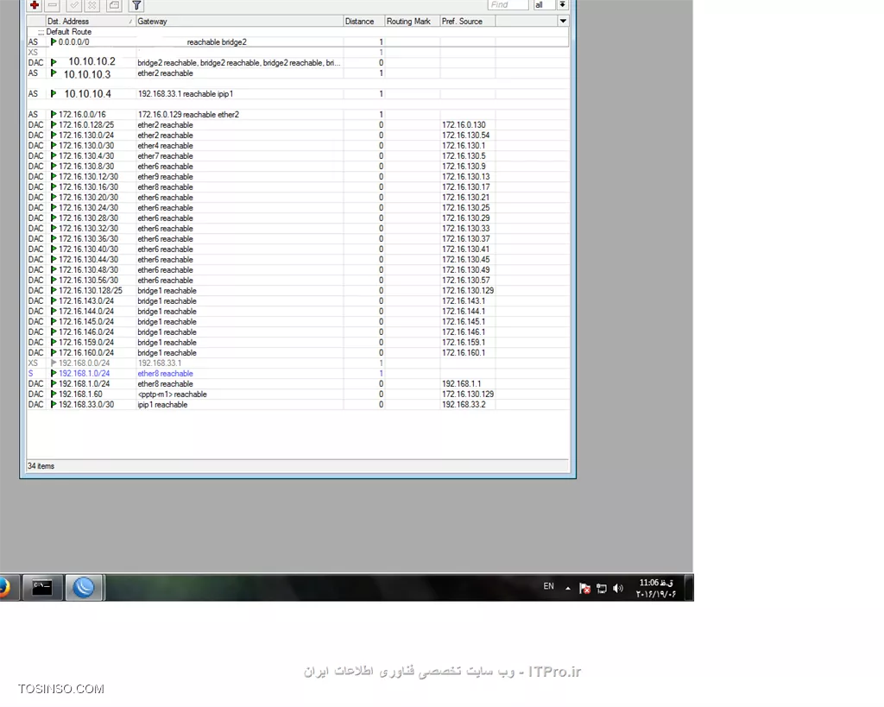884x707 pixels.
Task: Select the 0.0.0.0/0 default route row
Action: (x=298, y=41)
